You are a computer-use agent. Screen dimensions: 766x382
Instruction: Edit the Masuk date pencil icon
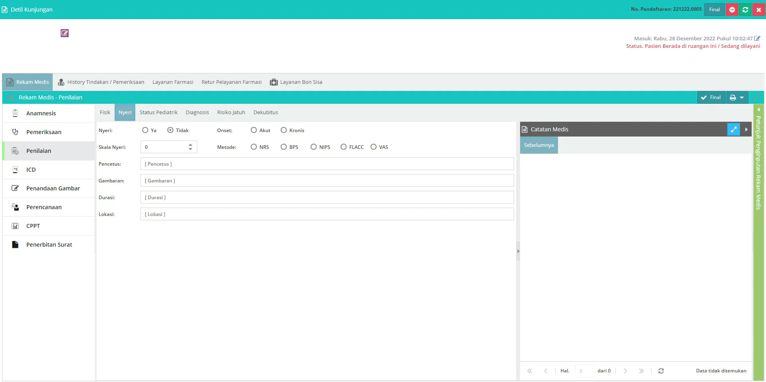click(x=757, y=38)
